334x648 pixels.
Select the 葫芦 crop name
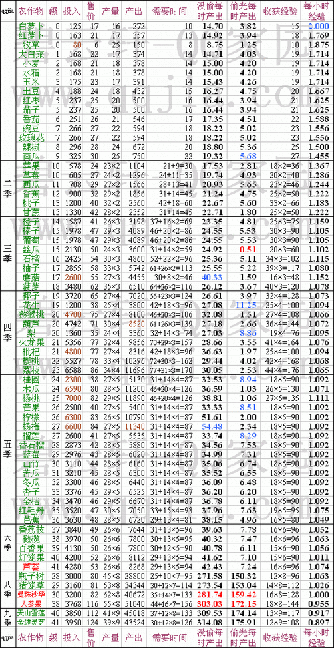pos(31,323)
